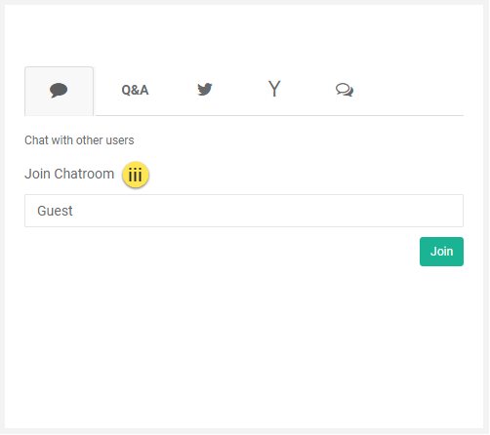Show the Twitter feed panel
490x435 pixels.
(x=205, y=90)
